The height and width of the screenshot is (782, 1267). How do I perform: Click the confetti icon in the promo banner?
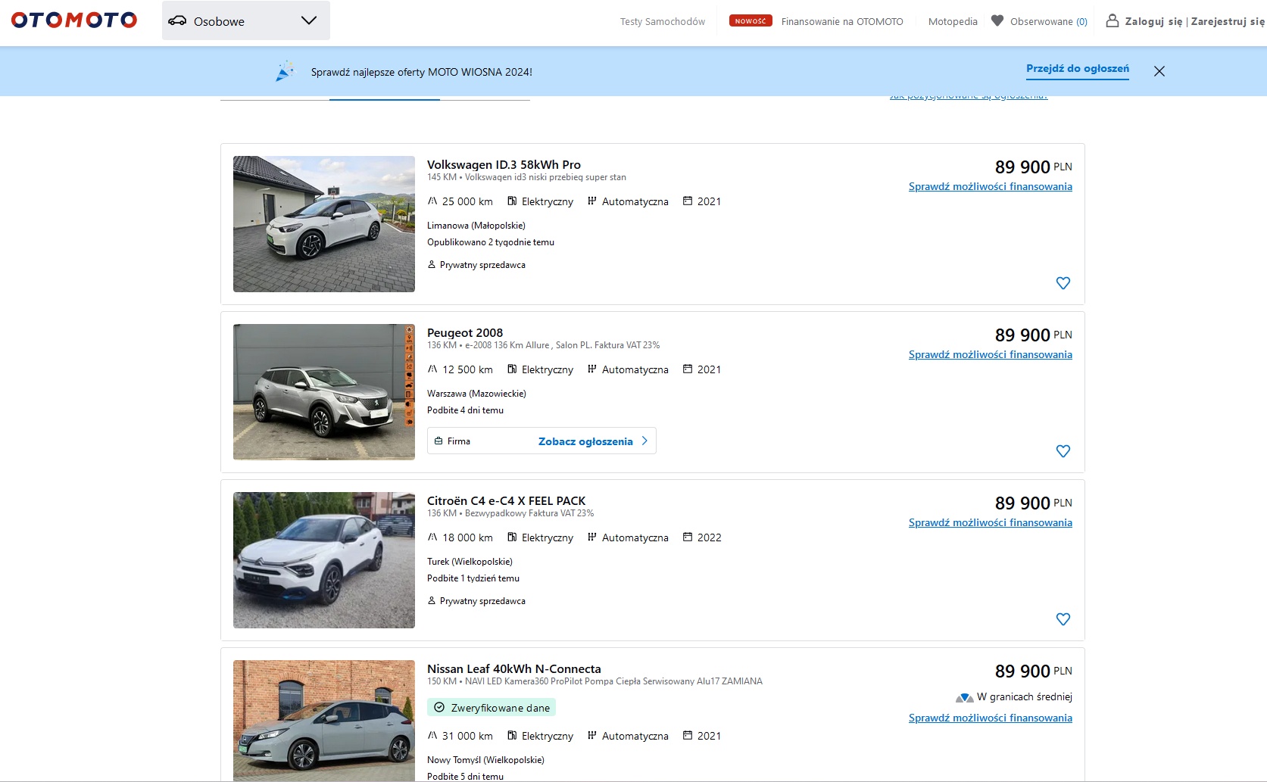tap(285, 71)
